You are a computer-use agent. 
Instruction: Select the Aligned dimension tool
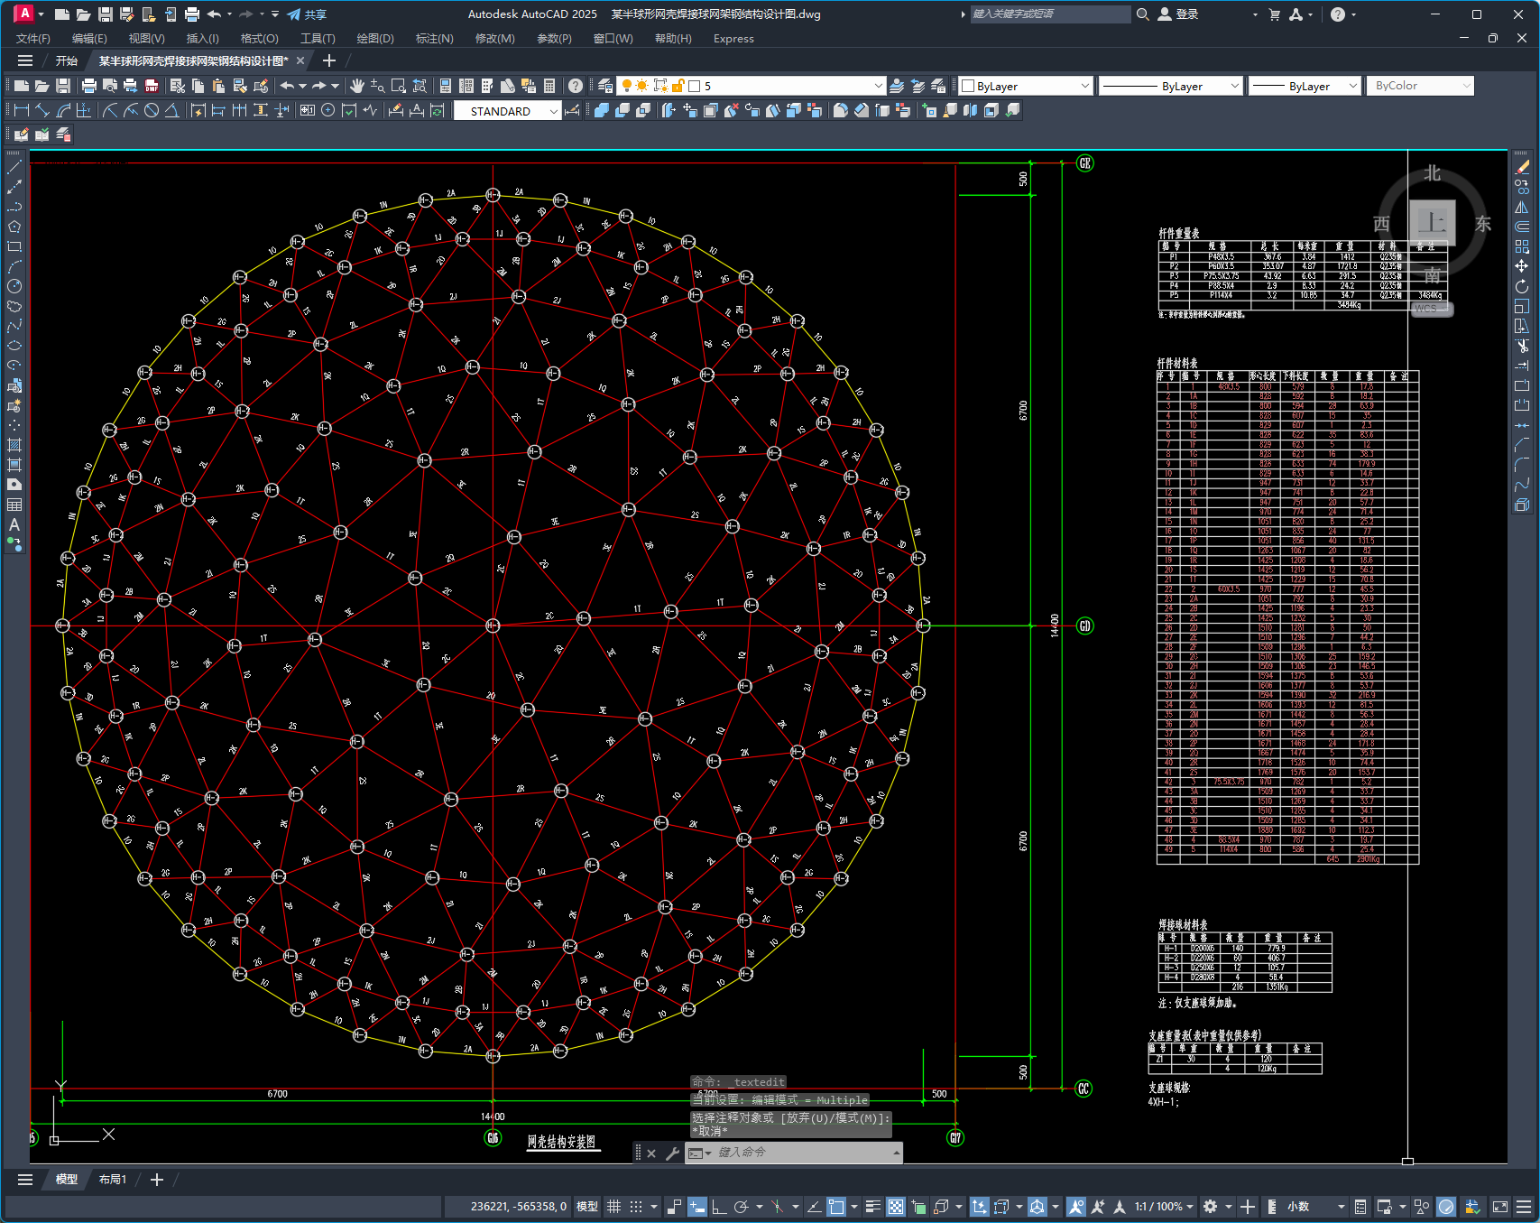pyautogui.click(x=42, y=110)
